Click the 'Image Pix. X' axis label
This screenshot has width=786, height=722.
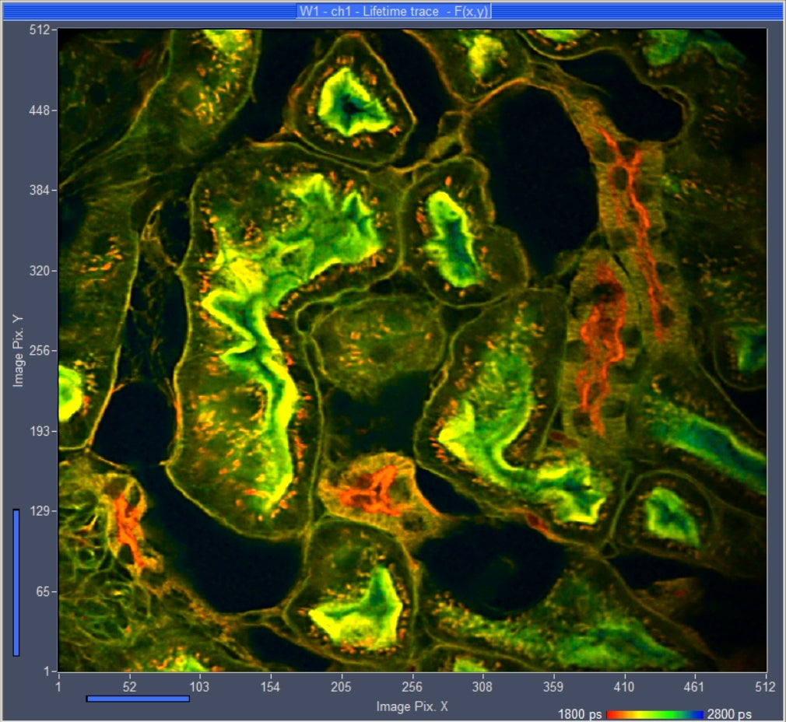tap(412, 706)
